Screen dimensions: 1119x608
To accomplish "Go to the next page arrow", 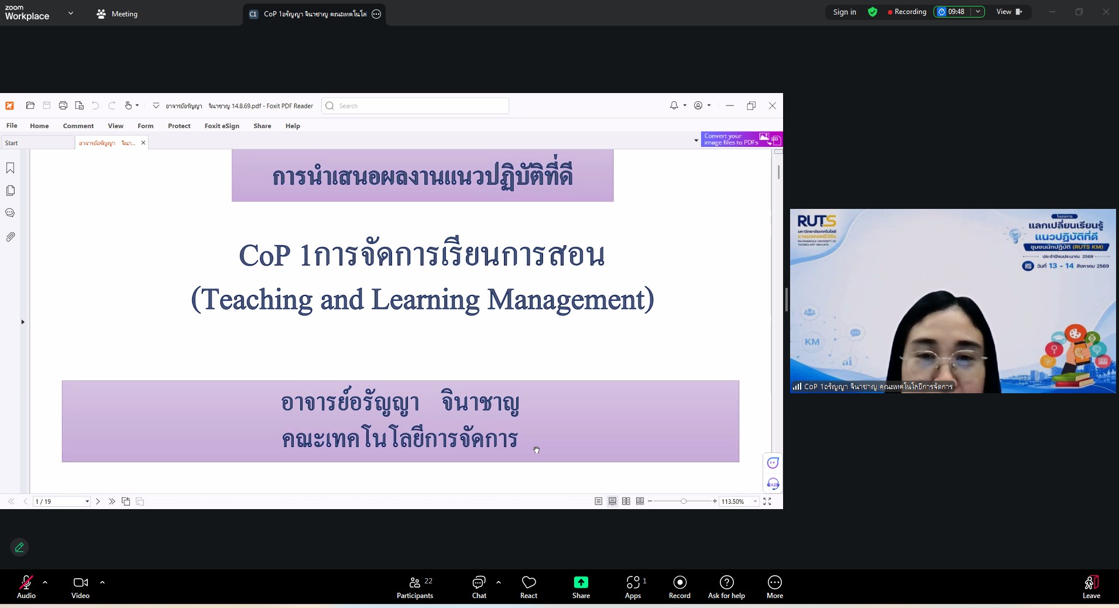I will coord(98,501).
